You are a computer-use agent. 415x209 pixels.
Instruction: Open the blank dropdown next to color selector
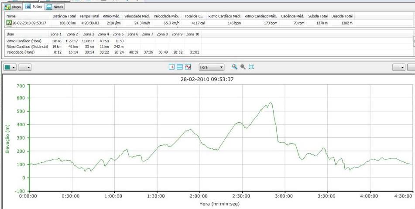(x=25, y=67)
